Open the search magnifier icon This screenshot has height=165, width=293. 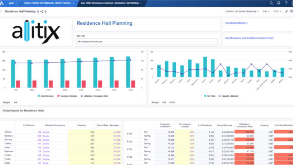tap(271, 3)
